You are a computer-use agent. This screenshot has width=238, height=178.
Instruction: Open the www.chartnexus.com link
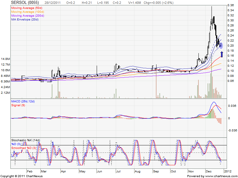point(221,176)
